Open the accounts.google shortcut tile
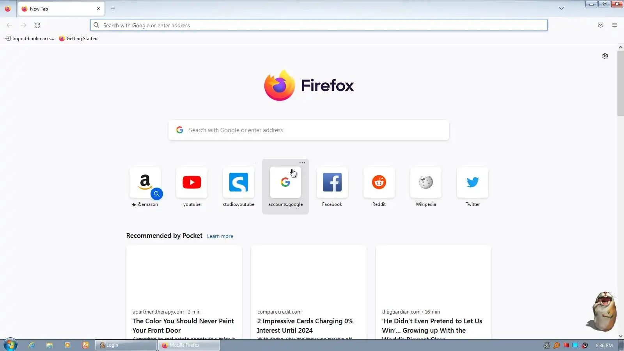Screen dimensions: 624x351 pos(285,182)
